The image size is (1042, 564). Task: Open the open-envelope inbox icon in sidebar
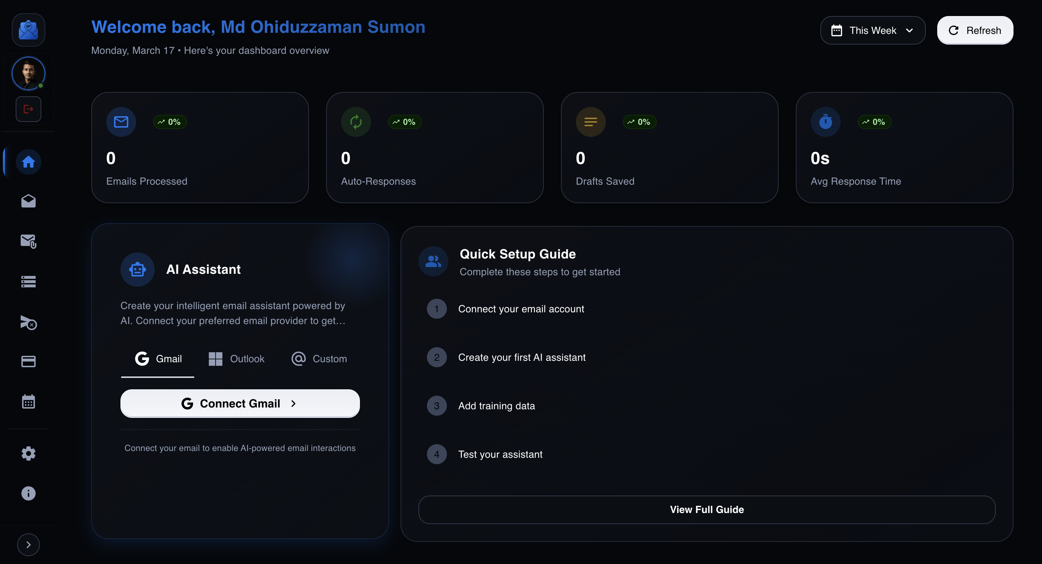click(28, 201)
